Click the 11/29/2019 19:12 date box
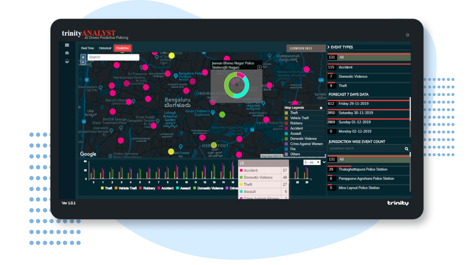This screenshot has height=265, width=474. click(x=306, y=48)
